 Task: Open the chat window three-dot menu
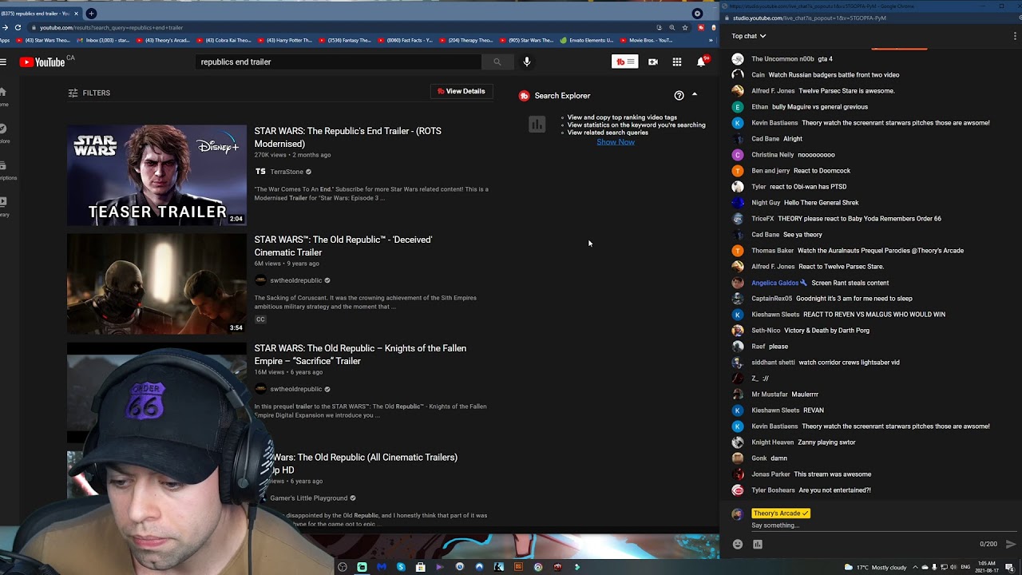(x=1015, y=36)
